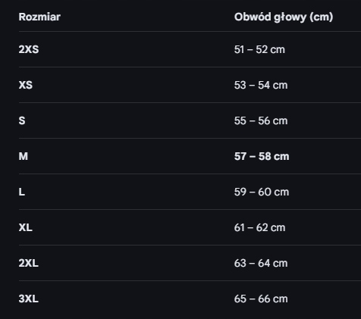Select the 3XL size row label
The image size is (361, 319).
click(29, 299)
